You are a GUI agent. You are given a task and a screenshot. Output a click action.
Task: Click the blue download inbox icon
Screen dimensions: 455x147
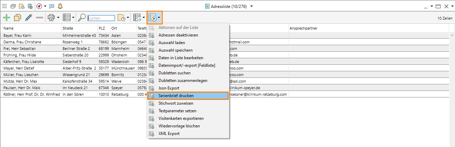[52, 6]
